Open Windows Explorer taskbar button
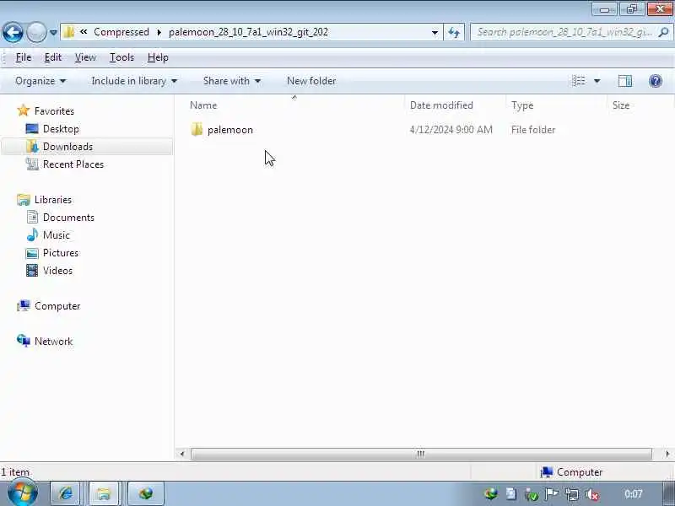This screenshot has width=675, height=506. coord(103,493)
